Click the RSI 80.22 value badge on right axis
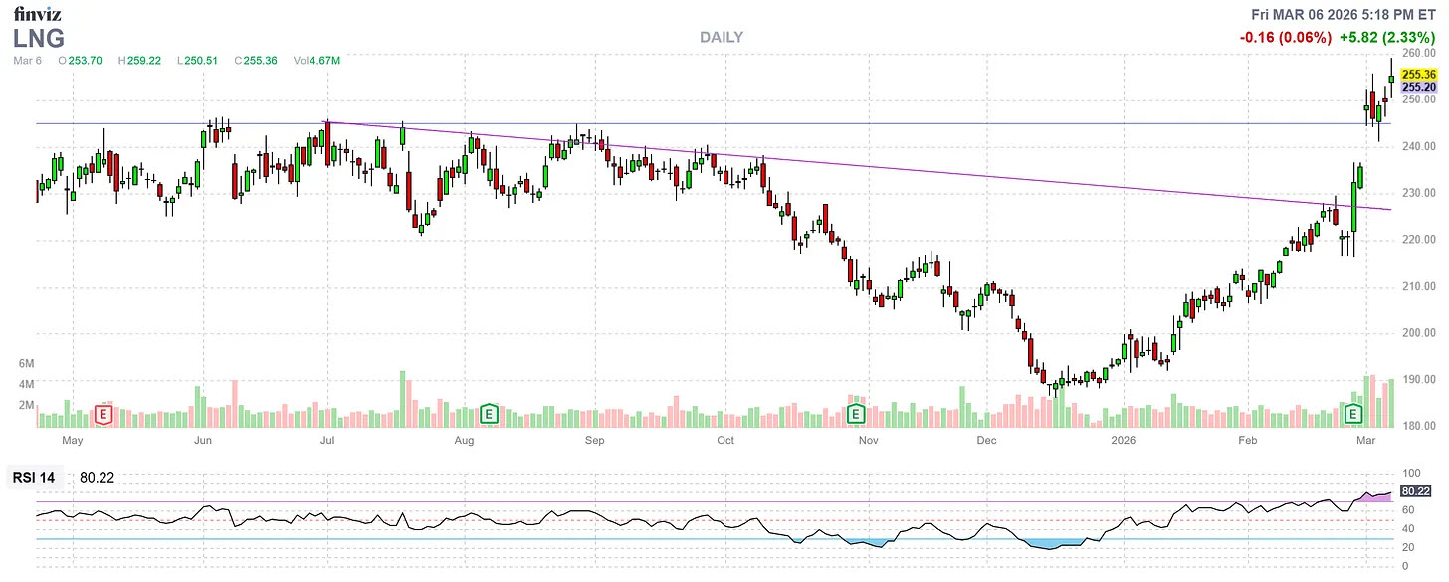 coord(1417,490)
